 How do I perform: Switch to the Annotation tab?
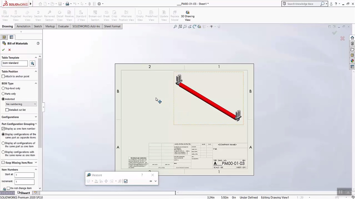(23, 27)
